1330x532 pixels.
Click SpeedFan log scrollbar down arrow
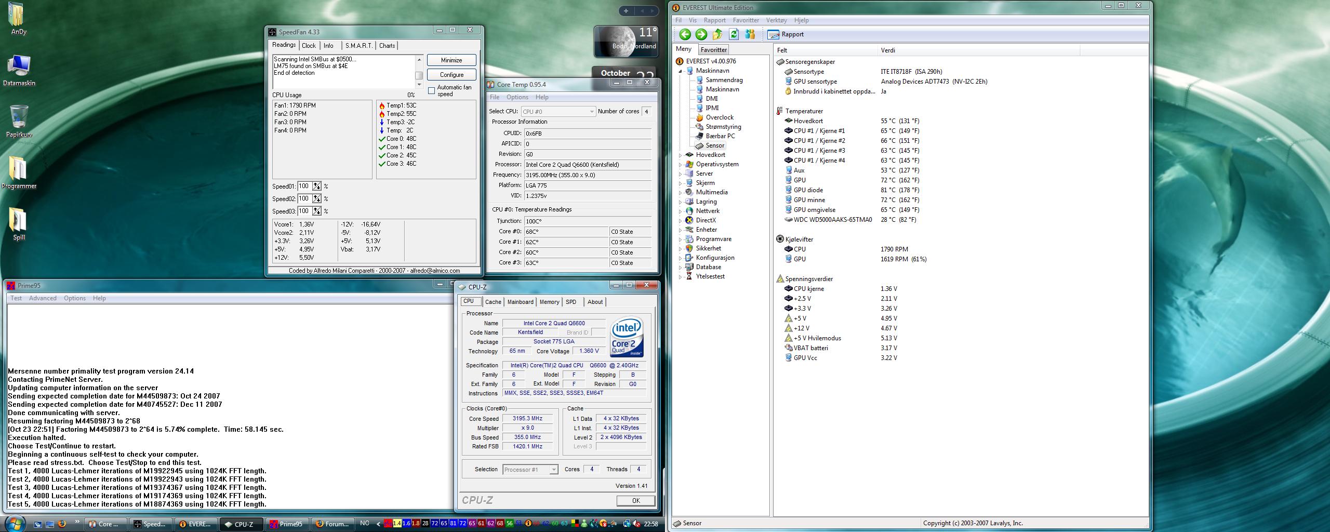(x=419, y=85)
